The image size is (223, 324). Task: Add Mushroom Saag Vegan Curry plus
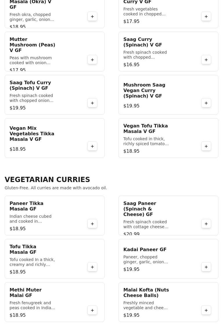(206, 103)
